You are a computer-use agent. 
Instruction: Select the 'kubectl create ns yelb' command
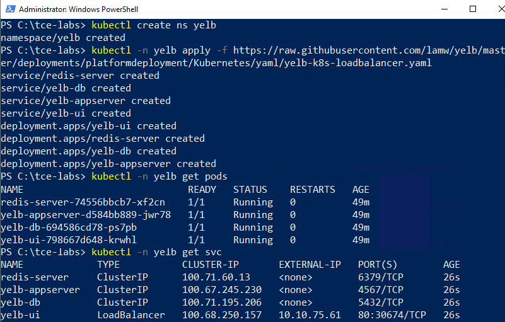pos(154,25)
